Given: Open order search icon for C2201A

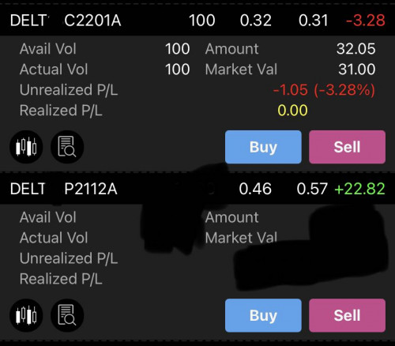Looking at the screenshot, I should pyautogui.click(x=67, y=147).
